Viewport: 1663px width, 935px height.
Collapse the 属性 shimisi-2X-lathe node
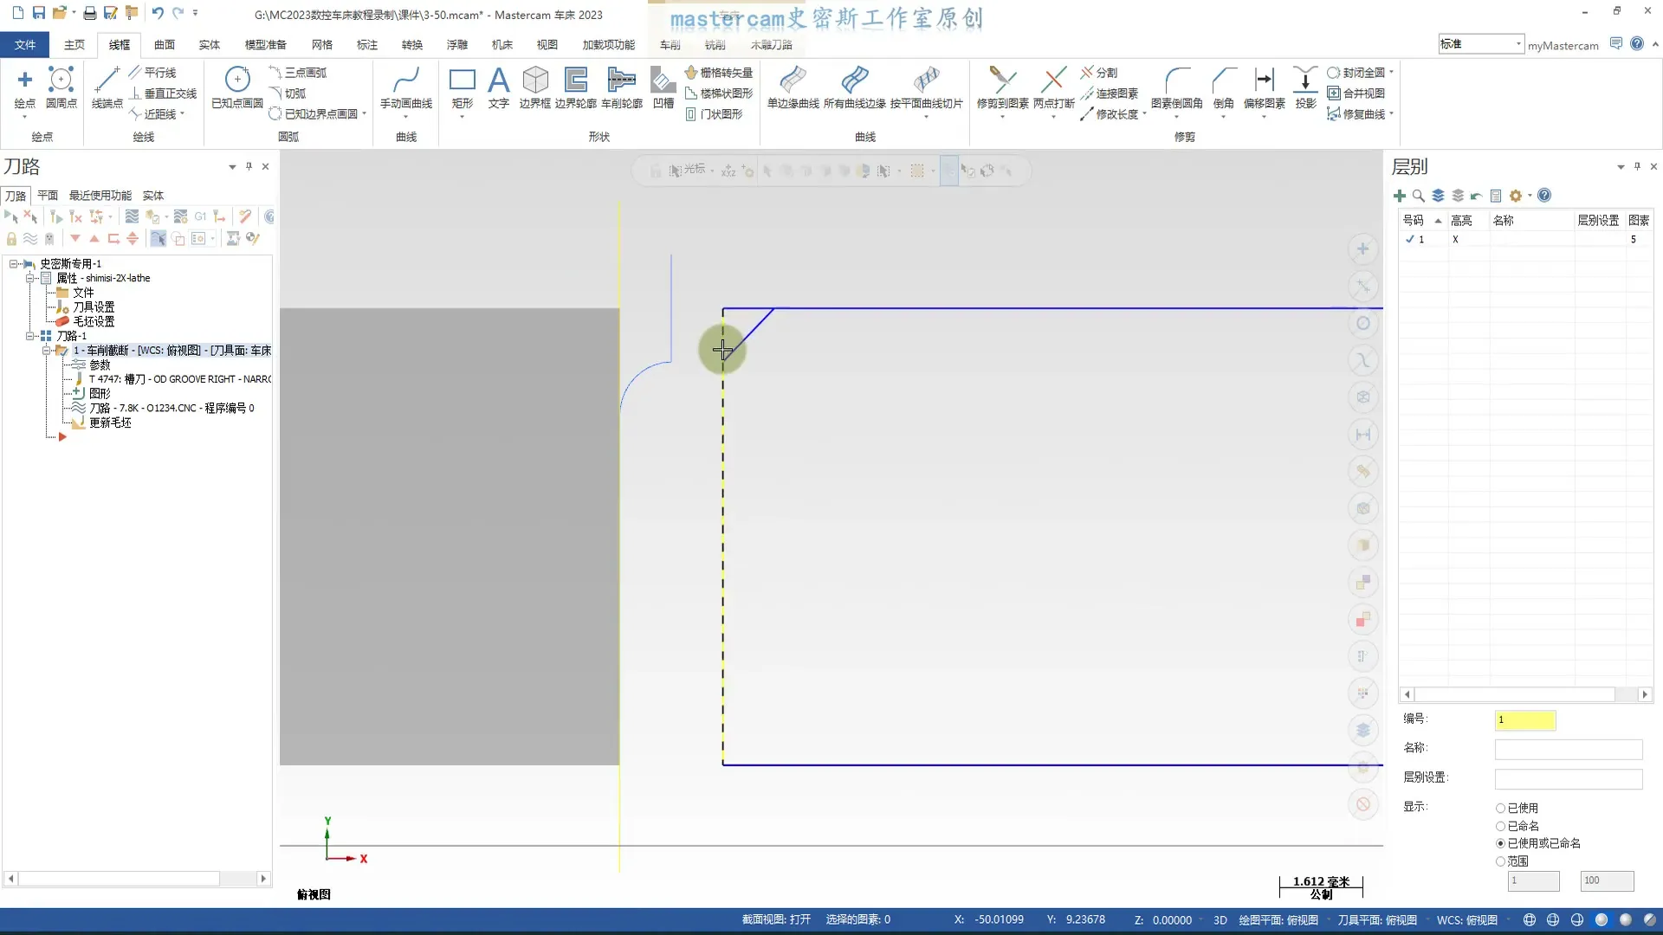[30, 278]
